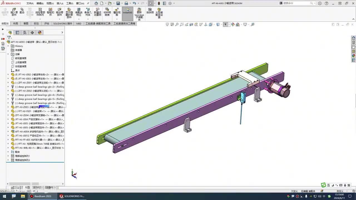Expand the JFT-HJ-J002 小输送带右侧 component

click(8, 74)
